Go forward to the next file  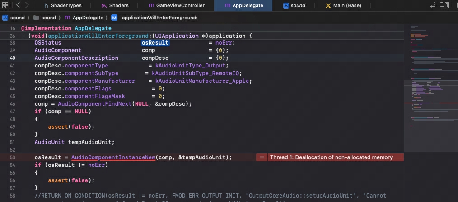point(28,5)
